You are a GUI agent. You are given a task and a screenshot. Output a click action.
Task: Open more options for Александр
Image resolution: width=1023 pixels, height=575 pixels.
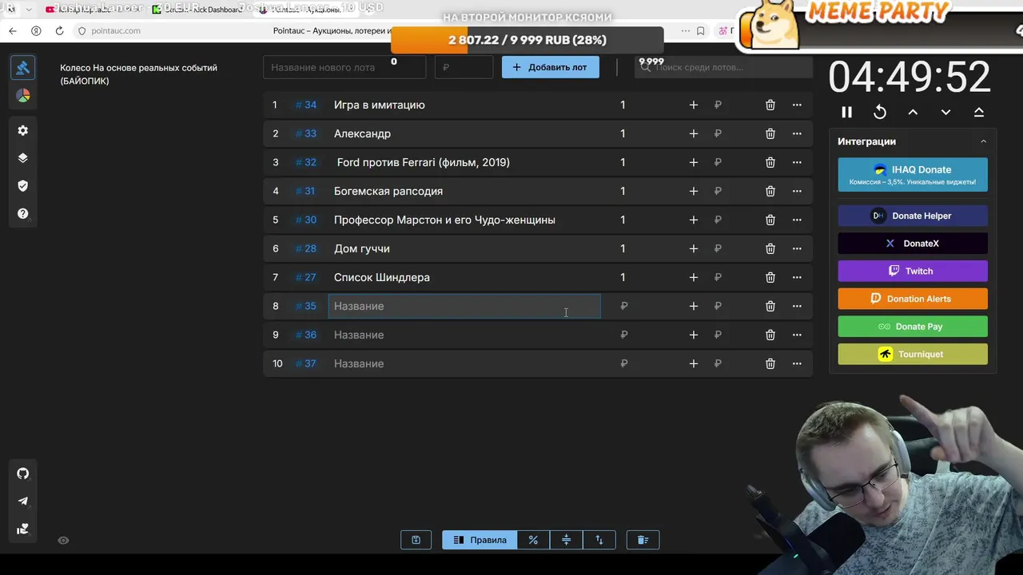[x=797, y=133]
